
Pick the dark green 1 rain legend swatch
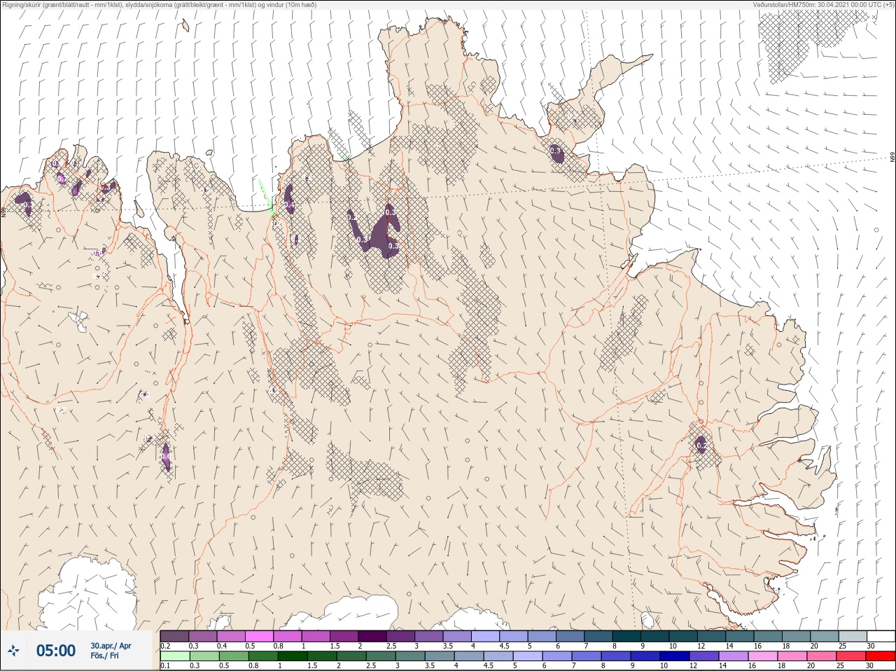tap(293, 656)
